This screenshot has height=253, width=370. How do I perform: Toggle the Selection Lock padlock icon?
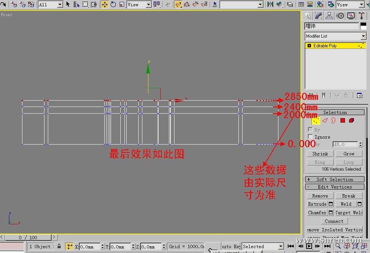tap(59, 246)
